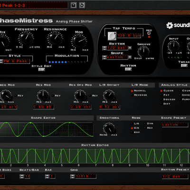Select Dirt analog style
The image size is (190, 190).
[161, 104]
